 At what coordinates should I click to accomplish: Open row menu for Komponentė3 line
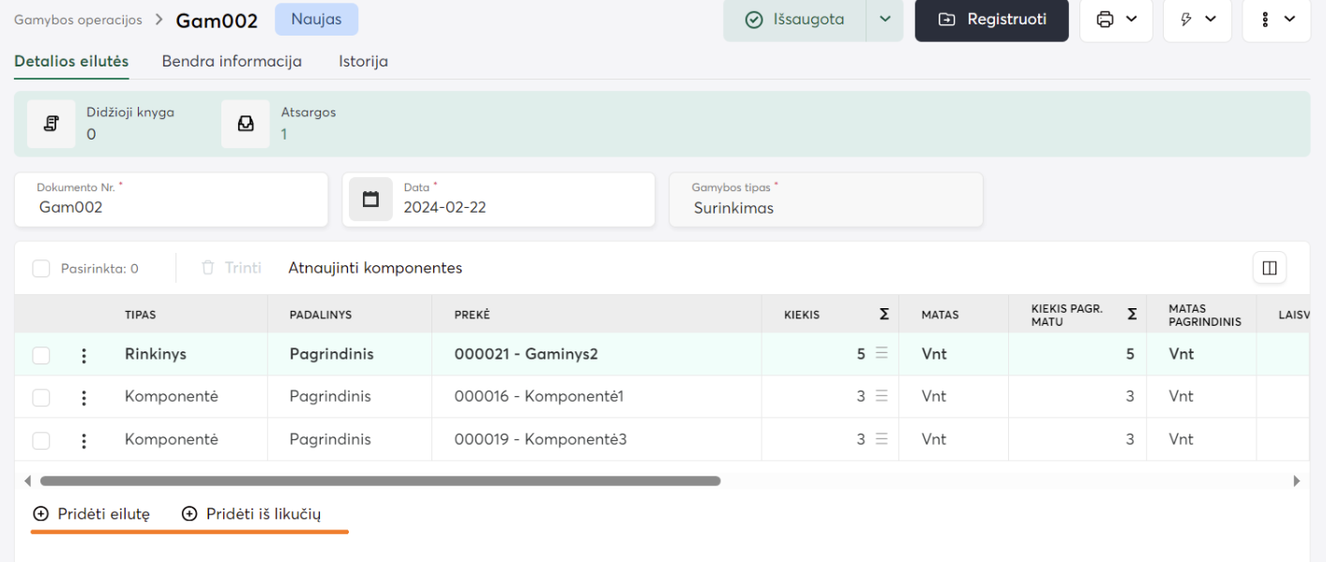point(83,440)
